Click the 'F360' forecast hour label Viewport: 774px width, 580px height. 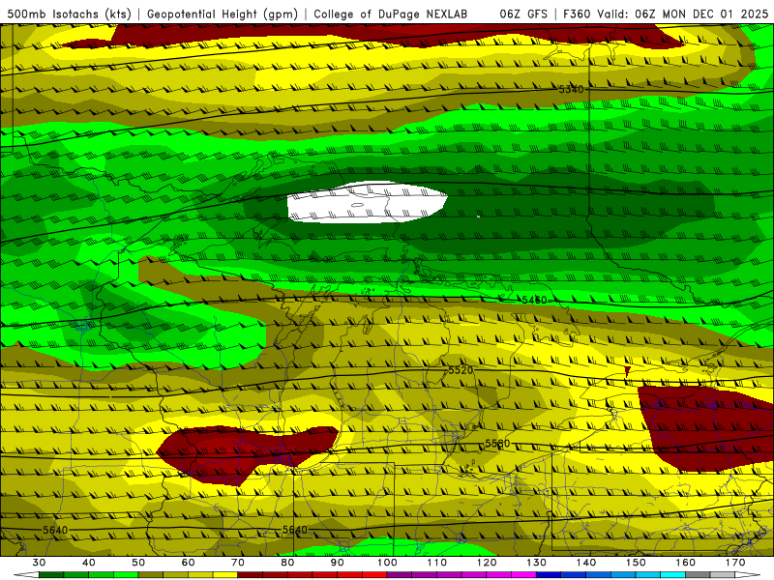pos(577,14)
